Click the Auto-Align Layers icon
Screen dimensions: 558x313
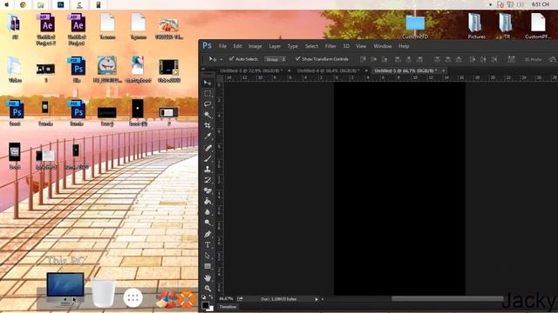point(512,59)
